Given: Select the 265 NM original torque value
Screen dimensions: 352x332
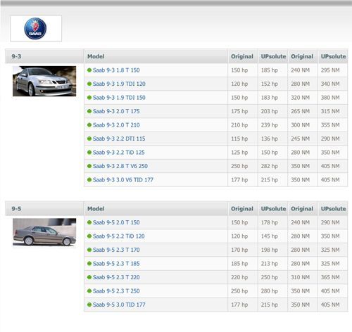Looking at the screenshot, I should click(301, 111).
